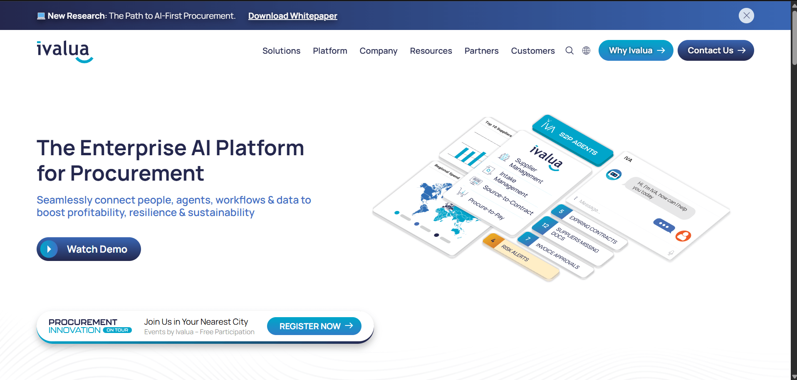Image resolution: width=797 pixels, height=380 pixels.
Task: Click the Why Ivalua button
Action: [x=636, y=50]
